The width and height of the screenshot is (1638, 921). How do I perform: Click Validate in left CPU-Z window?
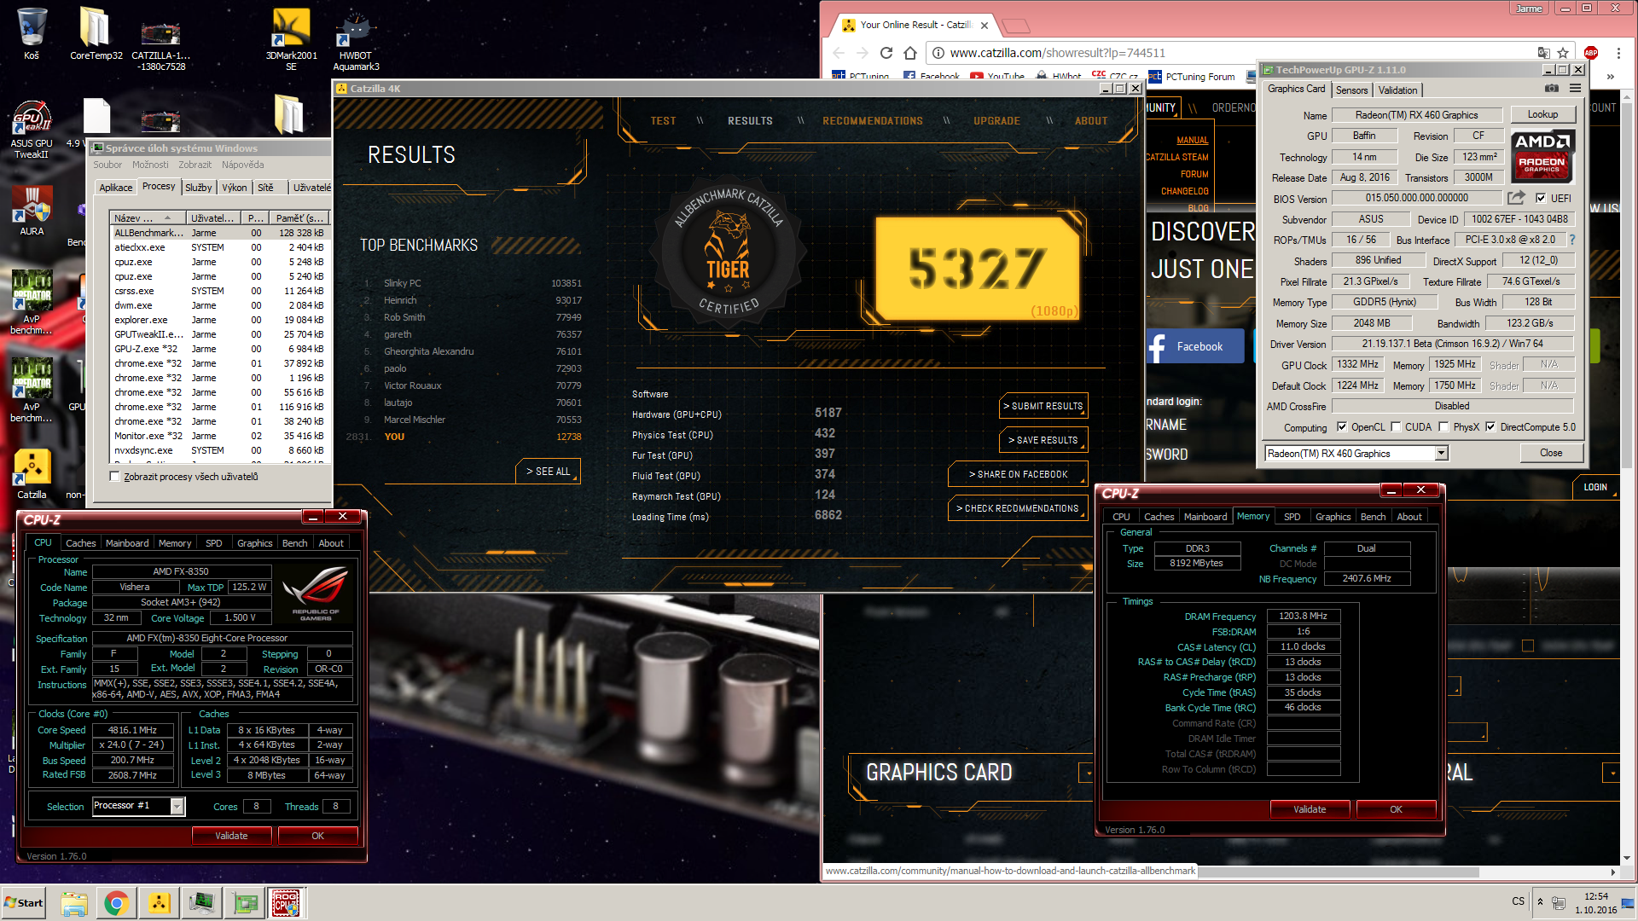231,836
